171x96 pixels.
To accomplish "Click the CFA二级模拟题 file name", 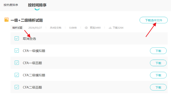I will point(34,75).
